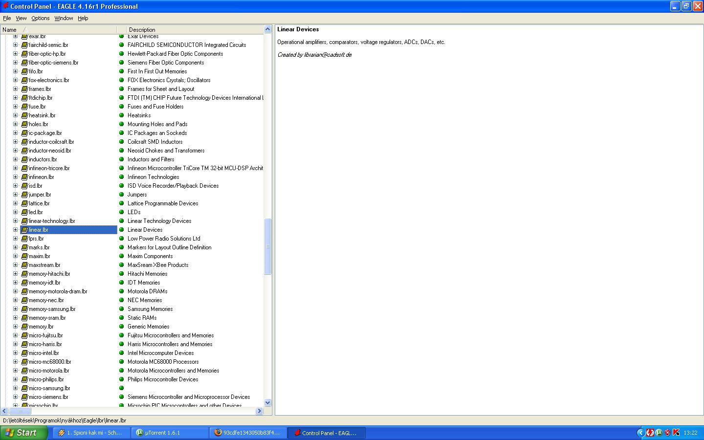The image size is (704, 440).
Task: Click the linear.lbr library book icon
Action: click(24, 230)
